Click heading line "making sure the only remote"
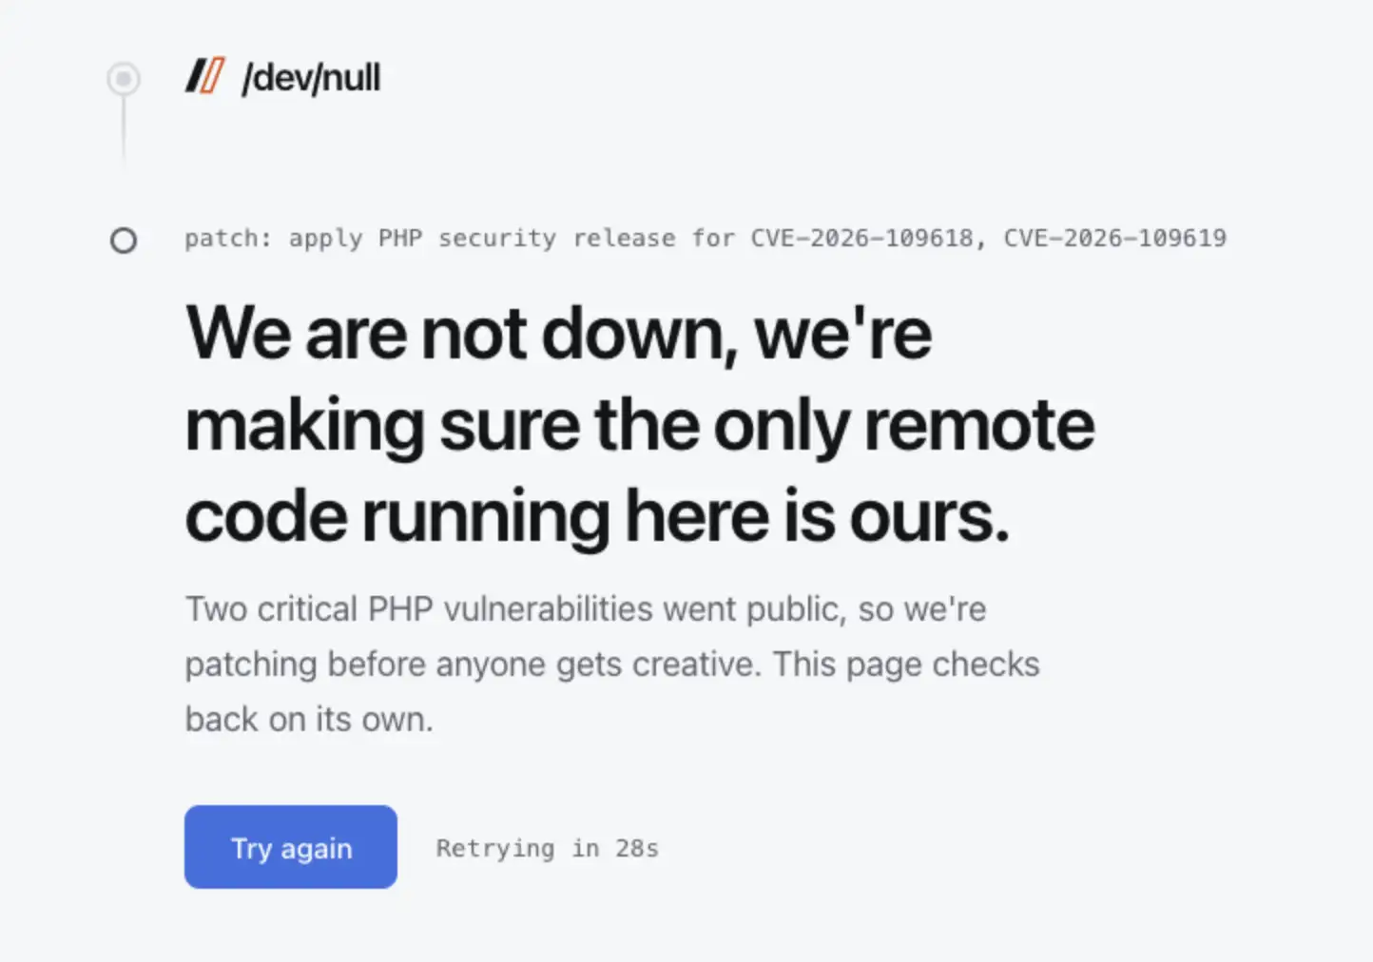Screen dimensions: 1373x962 [x=640, y=426]
